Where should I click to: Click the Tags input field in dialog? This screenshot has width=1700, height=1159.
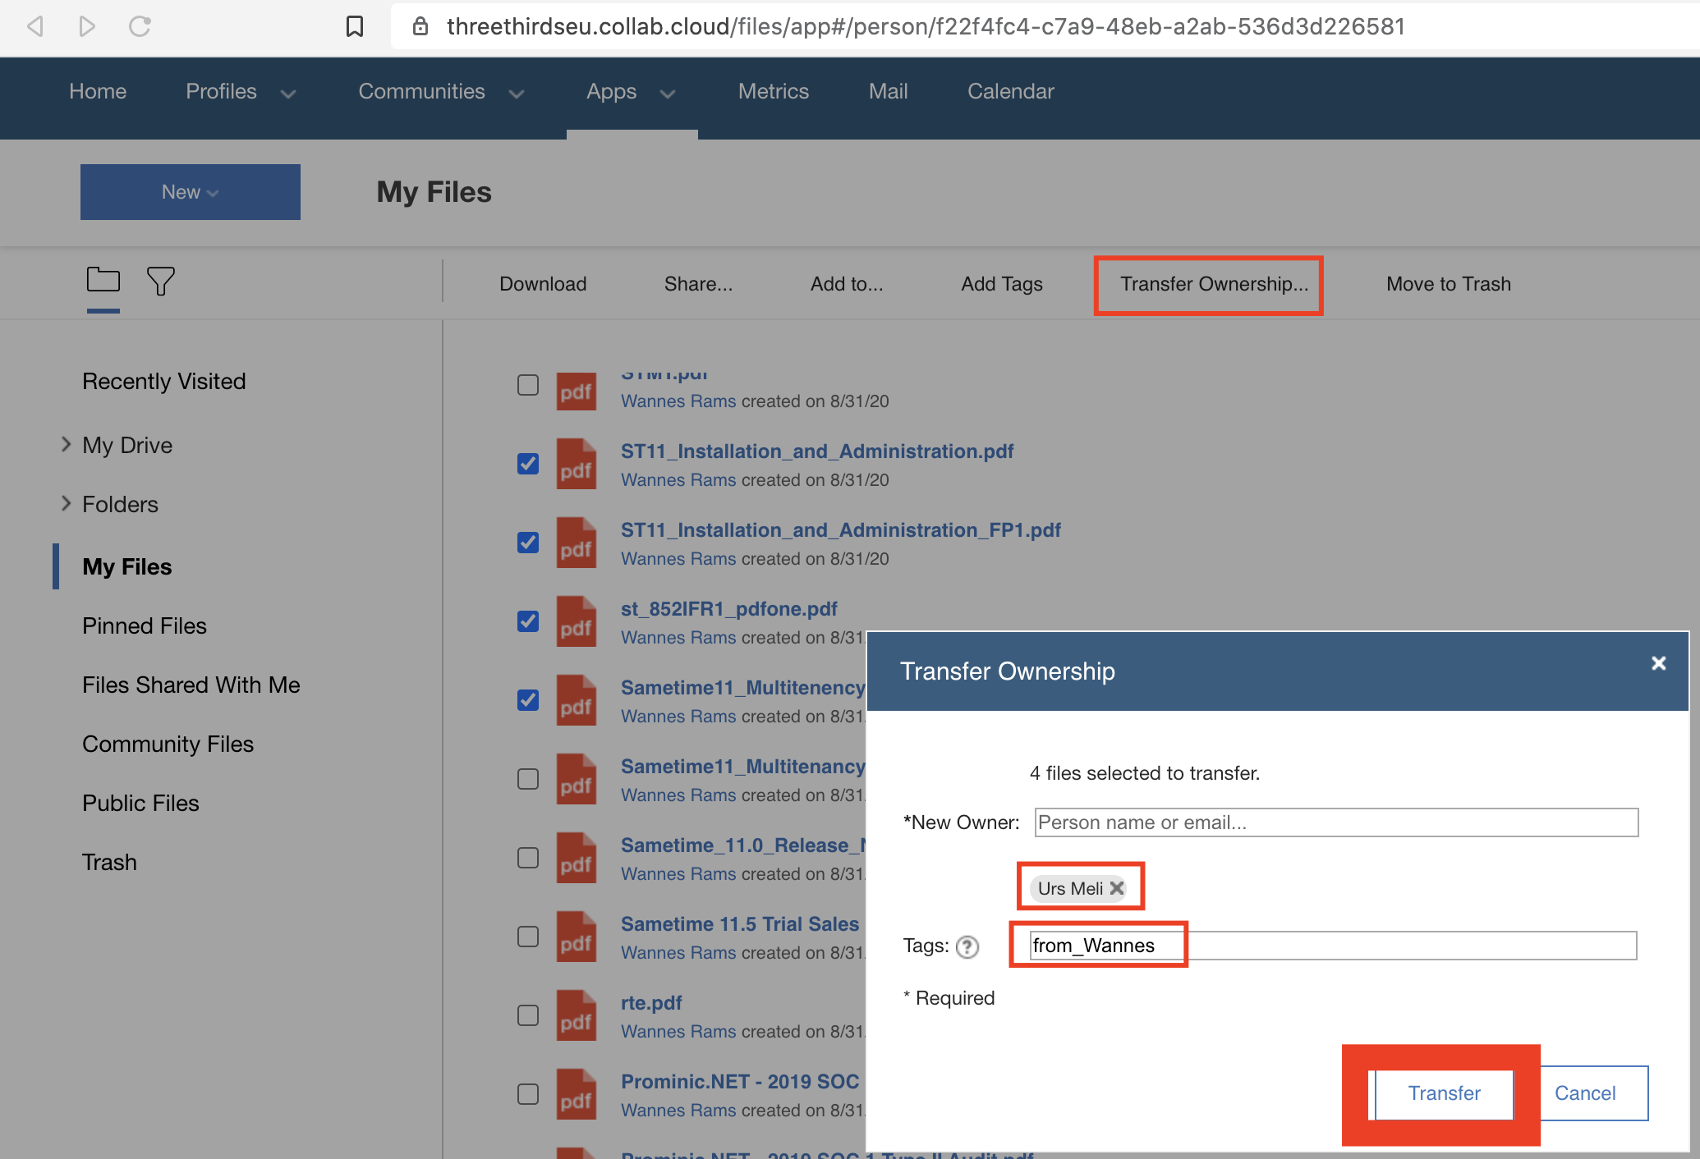point(1337,945)
